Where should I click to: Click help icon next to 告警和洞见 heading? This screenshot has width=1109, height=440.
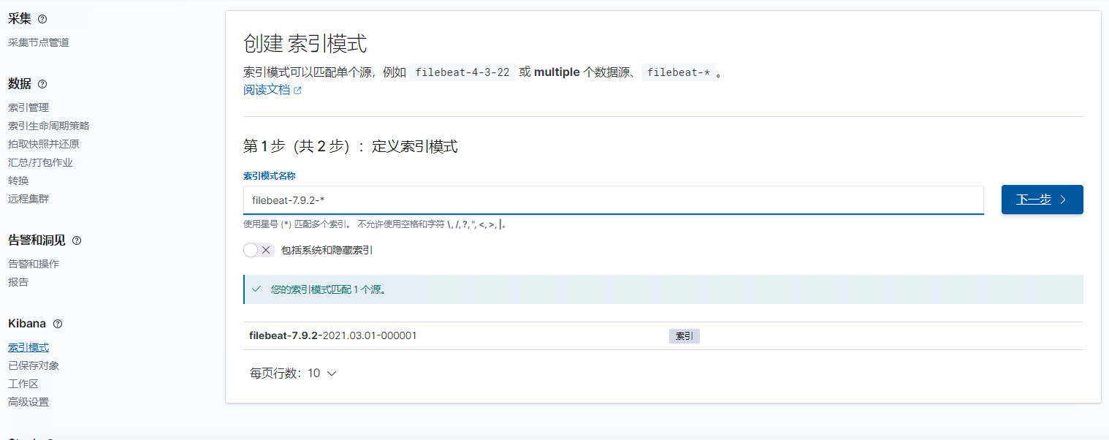point(77,240)
